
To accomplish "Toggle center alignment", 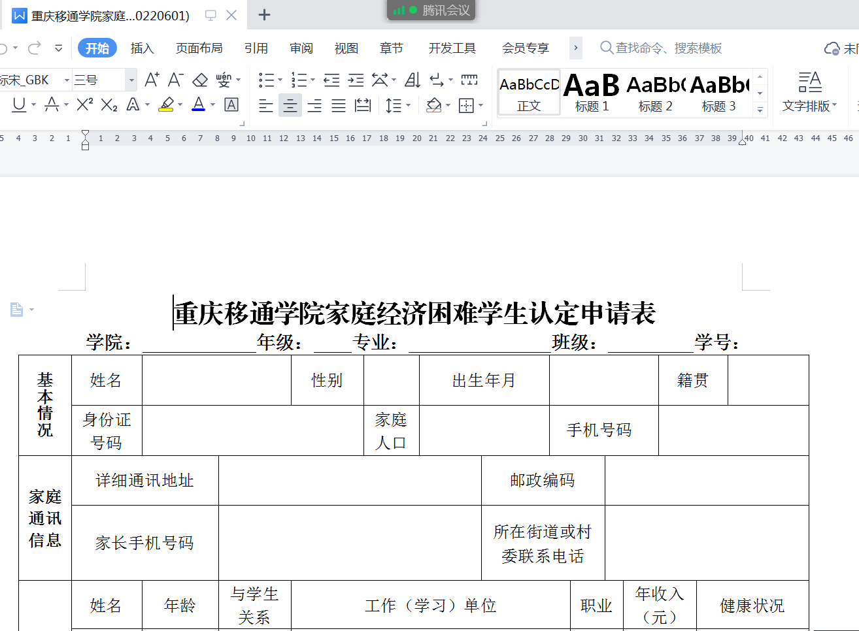I will (290, 105).
